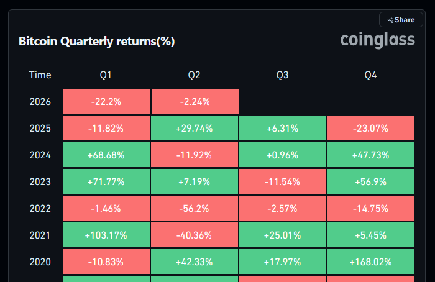Select the Q4 column header
Image resolution: width=435 pixels, height=282 pixels.
click(x=371, y=75)
